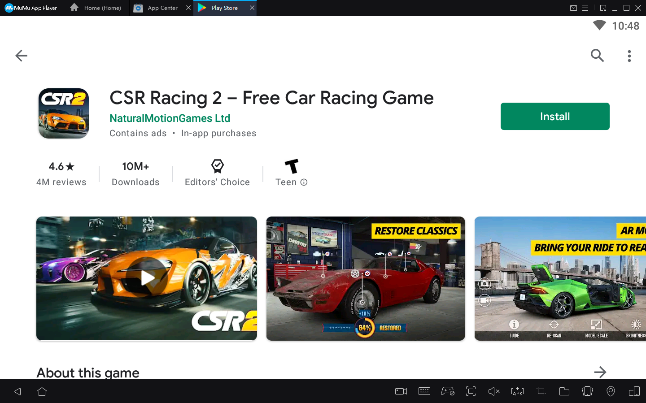Click the window shrink mode icon

(603, 8)
